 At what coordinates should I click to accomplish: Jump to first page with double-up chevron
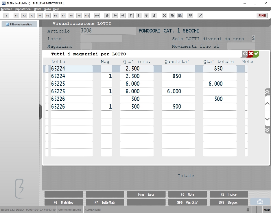point(267,92)
